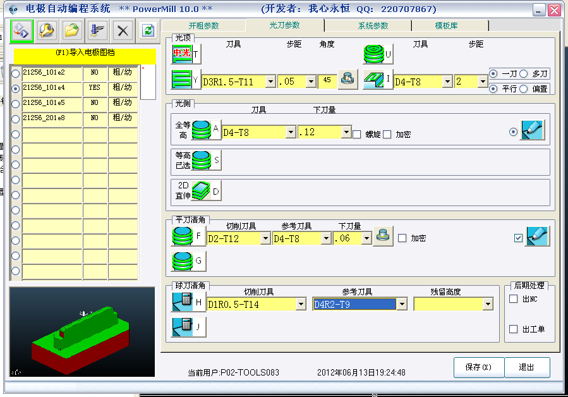The image size is (568, 397).
Task: Click the I flat surface finishing icon
Action: [x=378, y=80]
